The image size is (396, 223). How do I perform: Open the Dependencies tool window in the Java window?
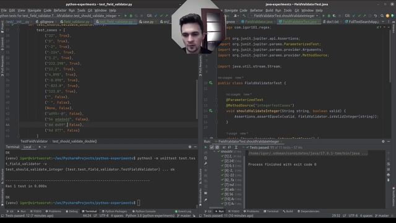click(308, 211)
